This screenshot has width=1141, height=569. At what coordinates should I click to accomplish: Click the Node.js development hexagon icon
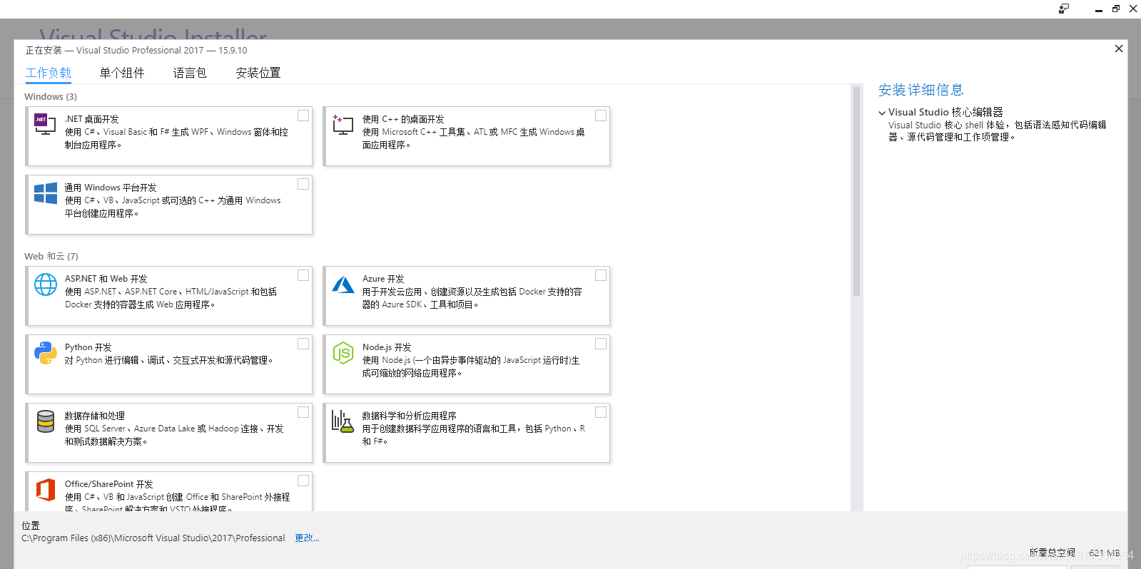343,353
